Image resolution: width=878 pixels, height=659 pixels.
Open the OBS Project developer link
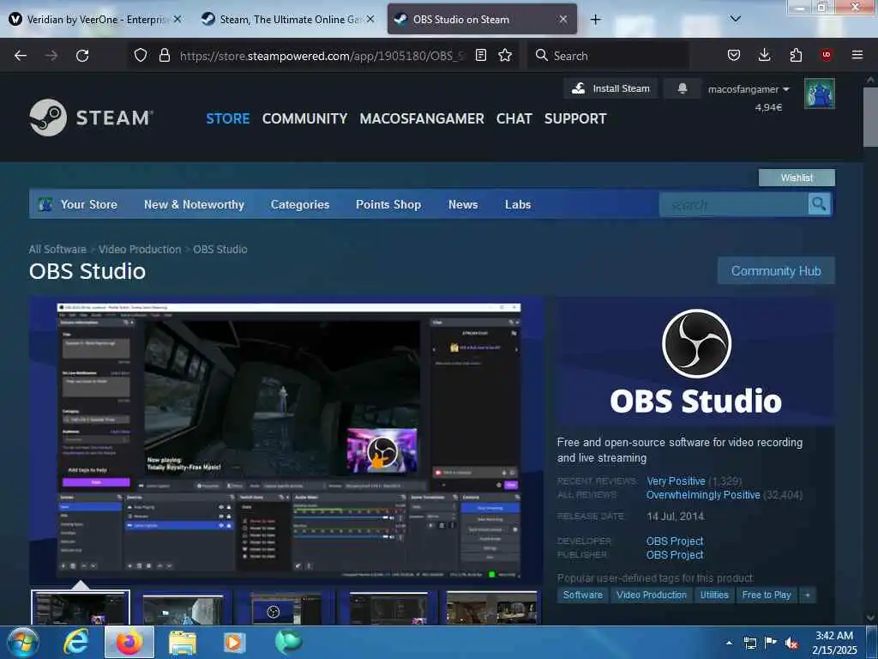pos(675,541)
